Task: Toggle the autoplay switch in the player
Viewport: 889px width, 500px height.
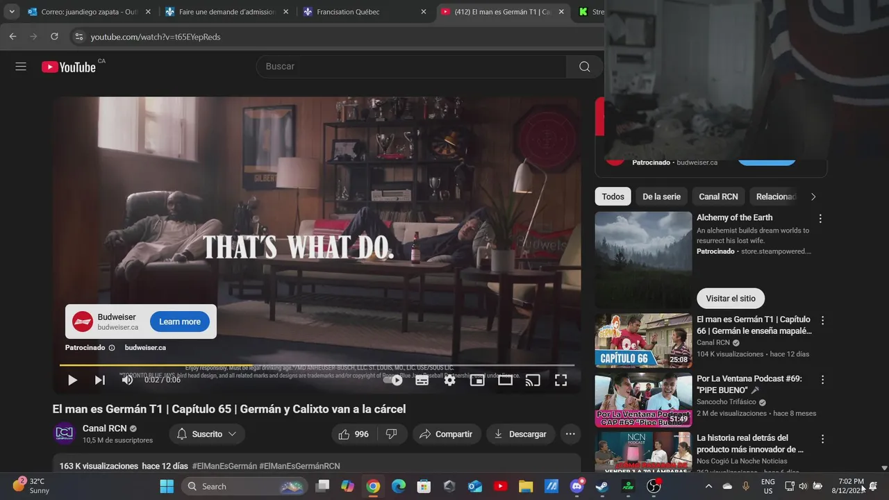Action: click(x=393, y=380)
